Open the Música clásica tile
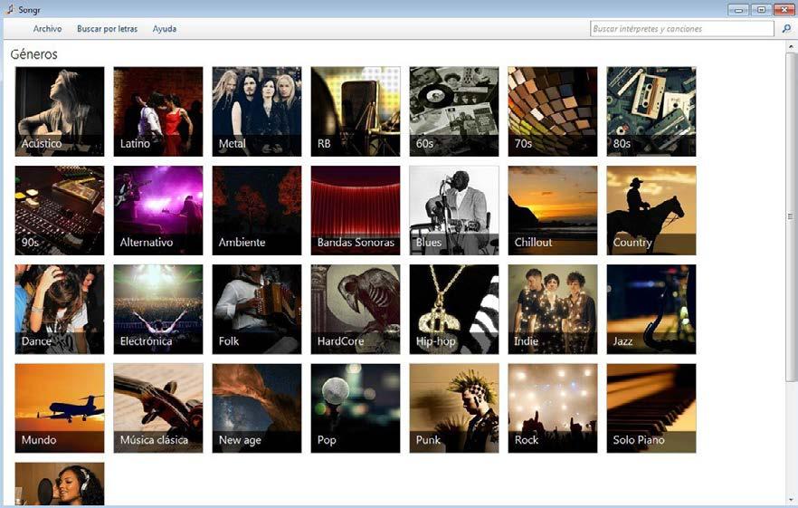Image resolution: width=798 pixels, height=508 pixels. (x=158, y=408)
